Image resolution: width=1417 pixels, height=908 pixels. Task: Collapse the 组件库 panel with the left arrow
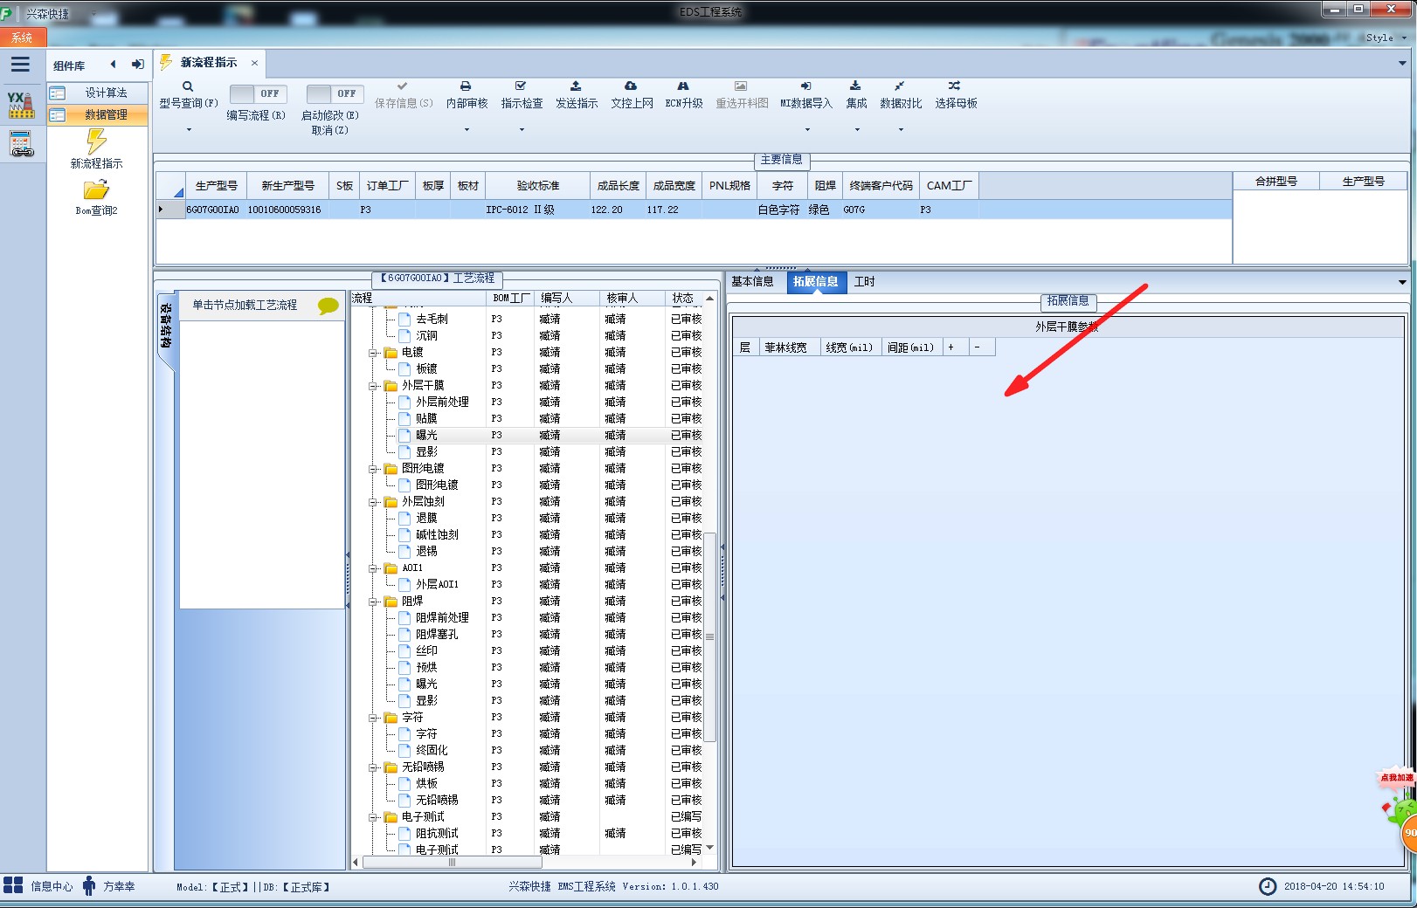point(113,64)
